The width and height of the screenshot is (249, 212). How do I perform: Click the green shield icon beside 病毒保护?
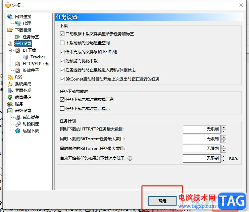tap(10, 97)
